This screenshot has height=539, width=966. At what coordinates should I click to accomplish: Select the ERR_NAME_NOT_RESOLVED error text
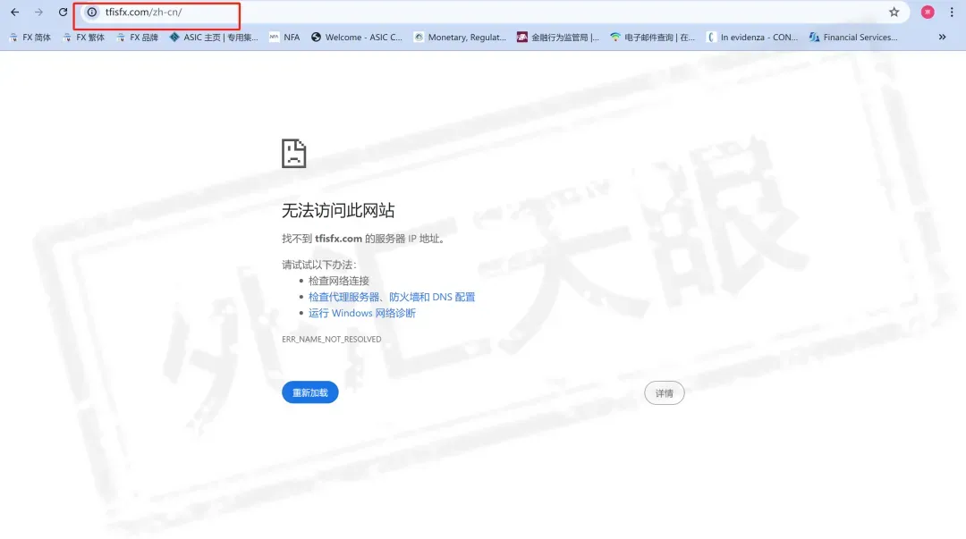(x=332, y=339)
